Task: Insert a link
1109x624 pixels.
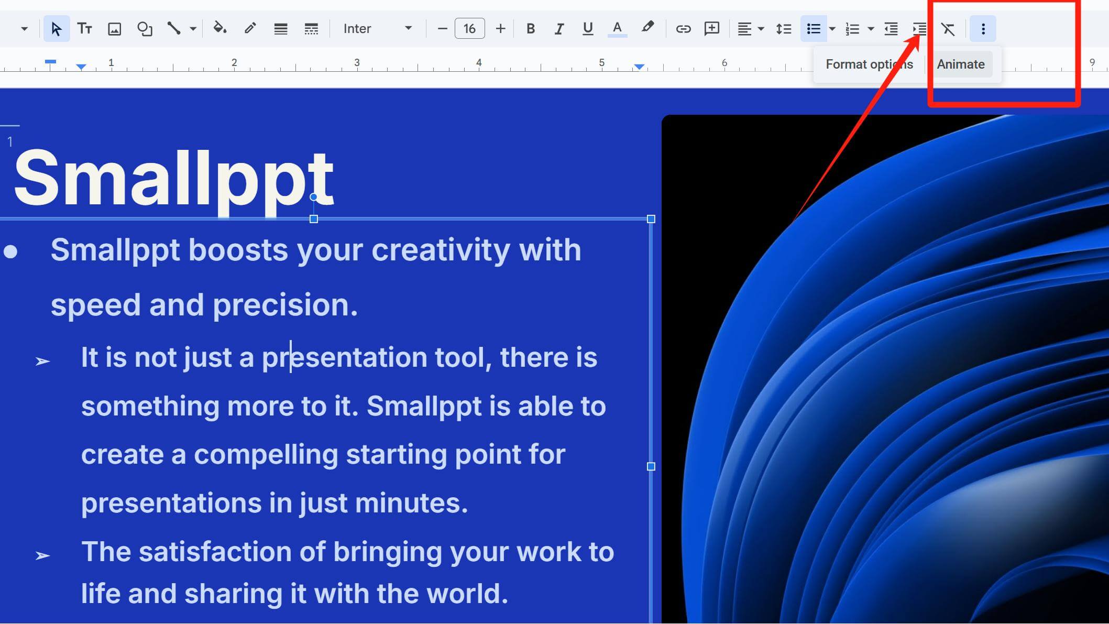Action: pyautogui.click(x=683, y=29)
